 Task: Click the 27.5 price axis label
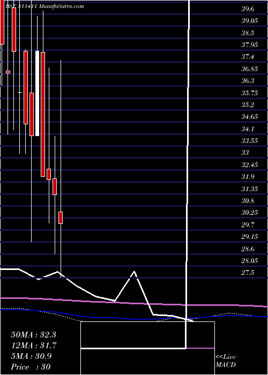click(248, 273)
